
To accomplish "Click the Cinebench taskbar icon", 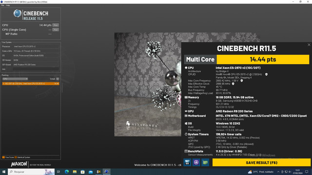I will coord(106,172).
